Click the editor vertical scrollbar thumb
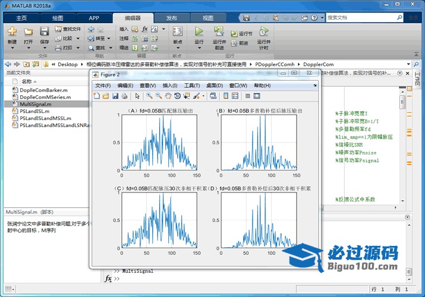This screenshot has height=297, width=425. pyautogui.click(x=402, y=102)
